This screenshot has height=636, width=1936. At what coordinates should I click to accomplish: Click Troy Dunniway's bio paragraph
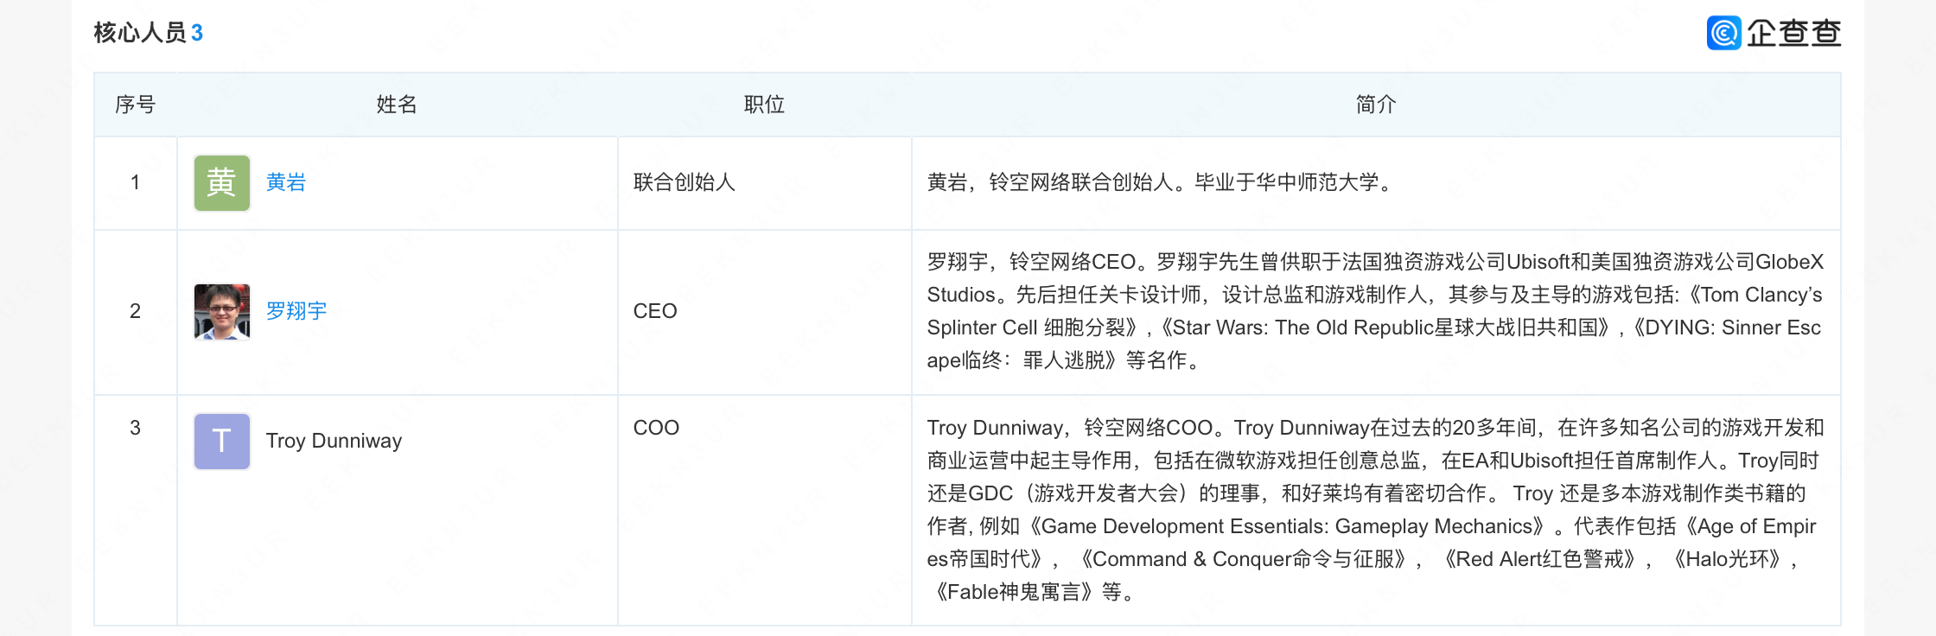coord(1375,510)
